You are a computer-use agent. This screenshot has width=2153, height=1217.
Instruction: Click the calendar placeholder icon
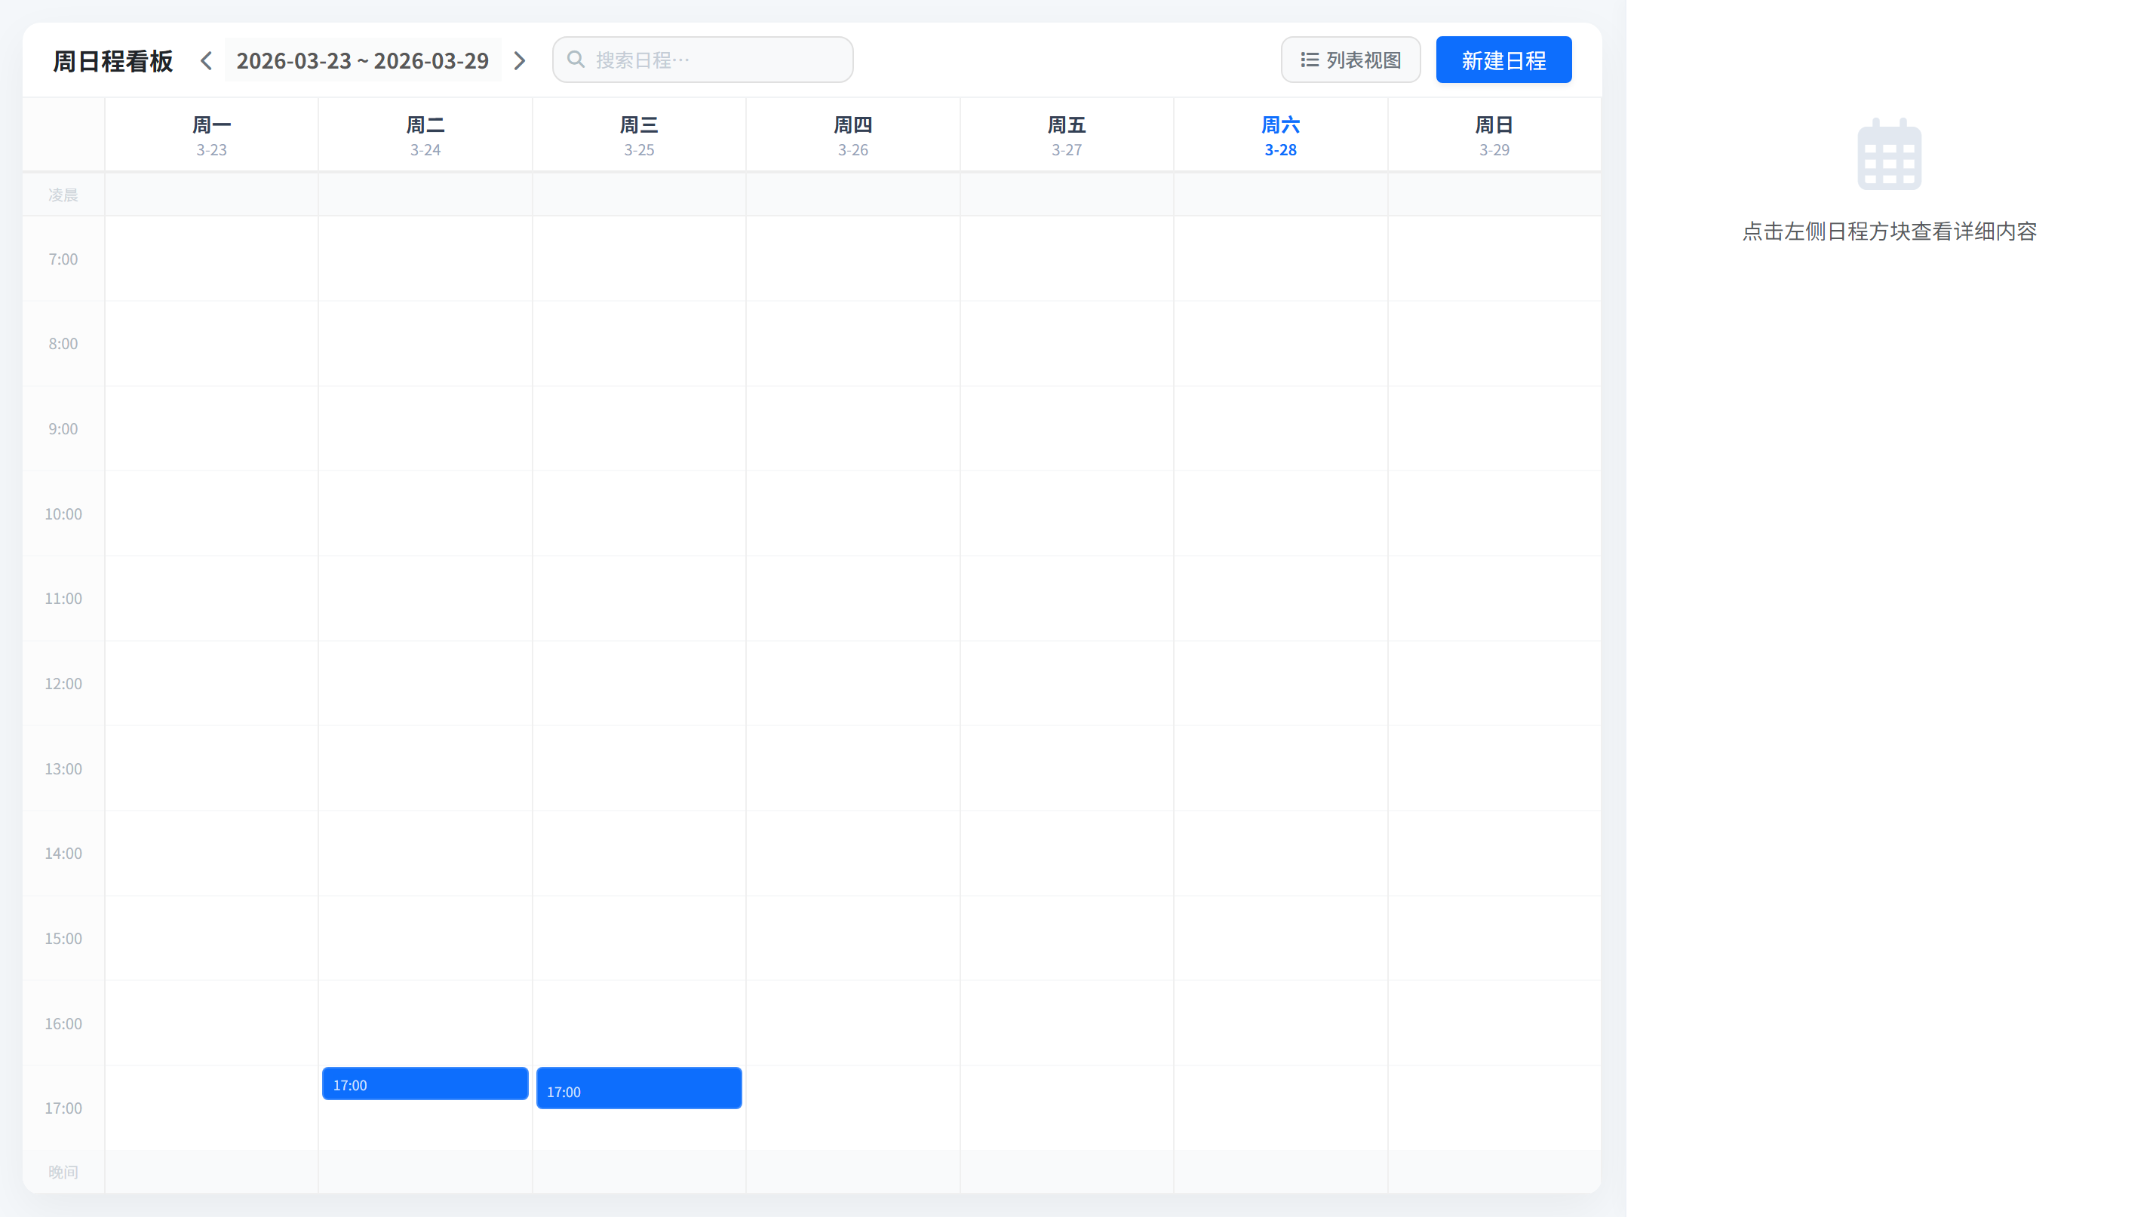click(1889, 155)
